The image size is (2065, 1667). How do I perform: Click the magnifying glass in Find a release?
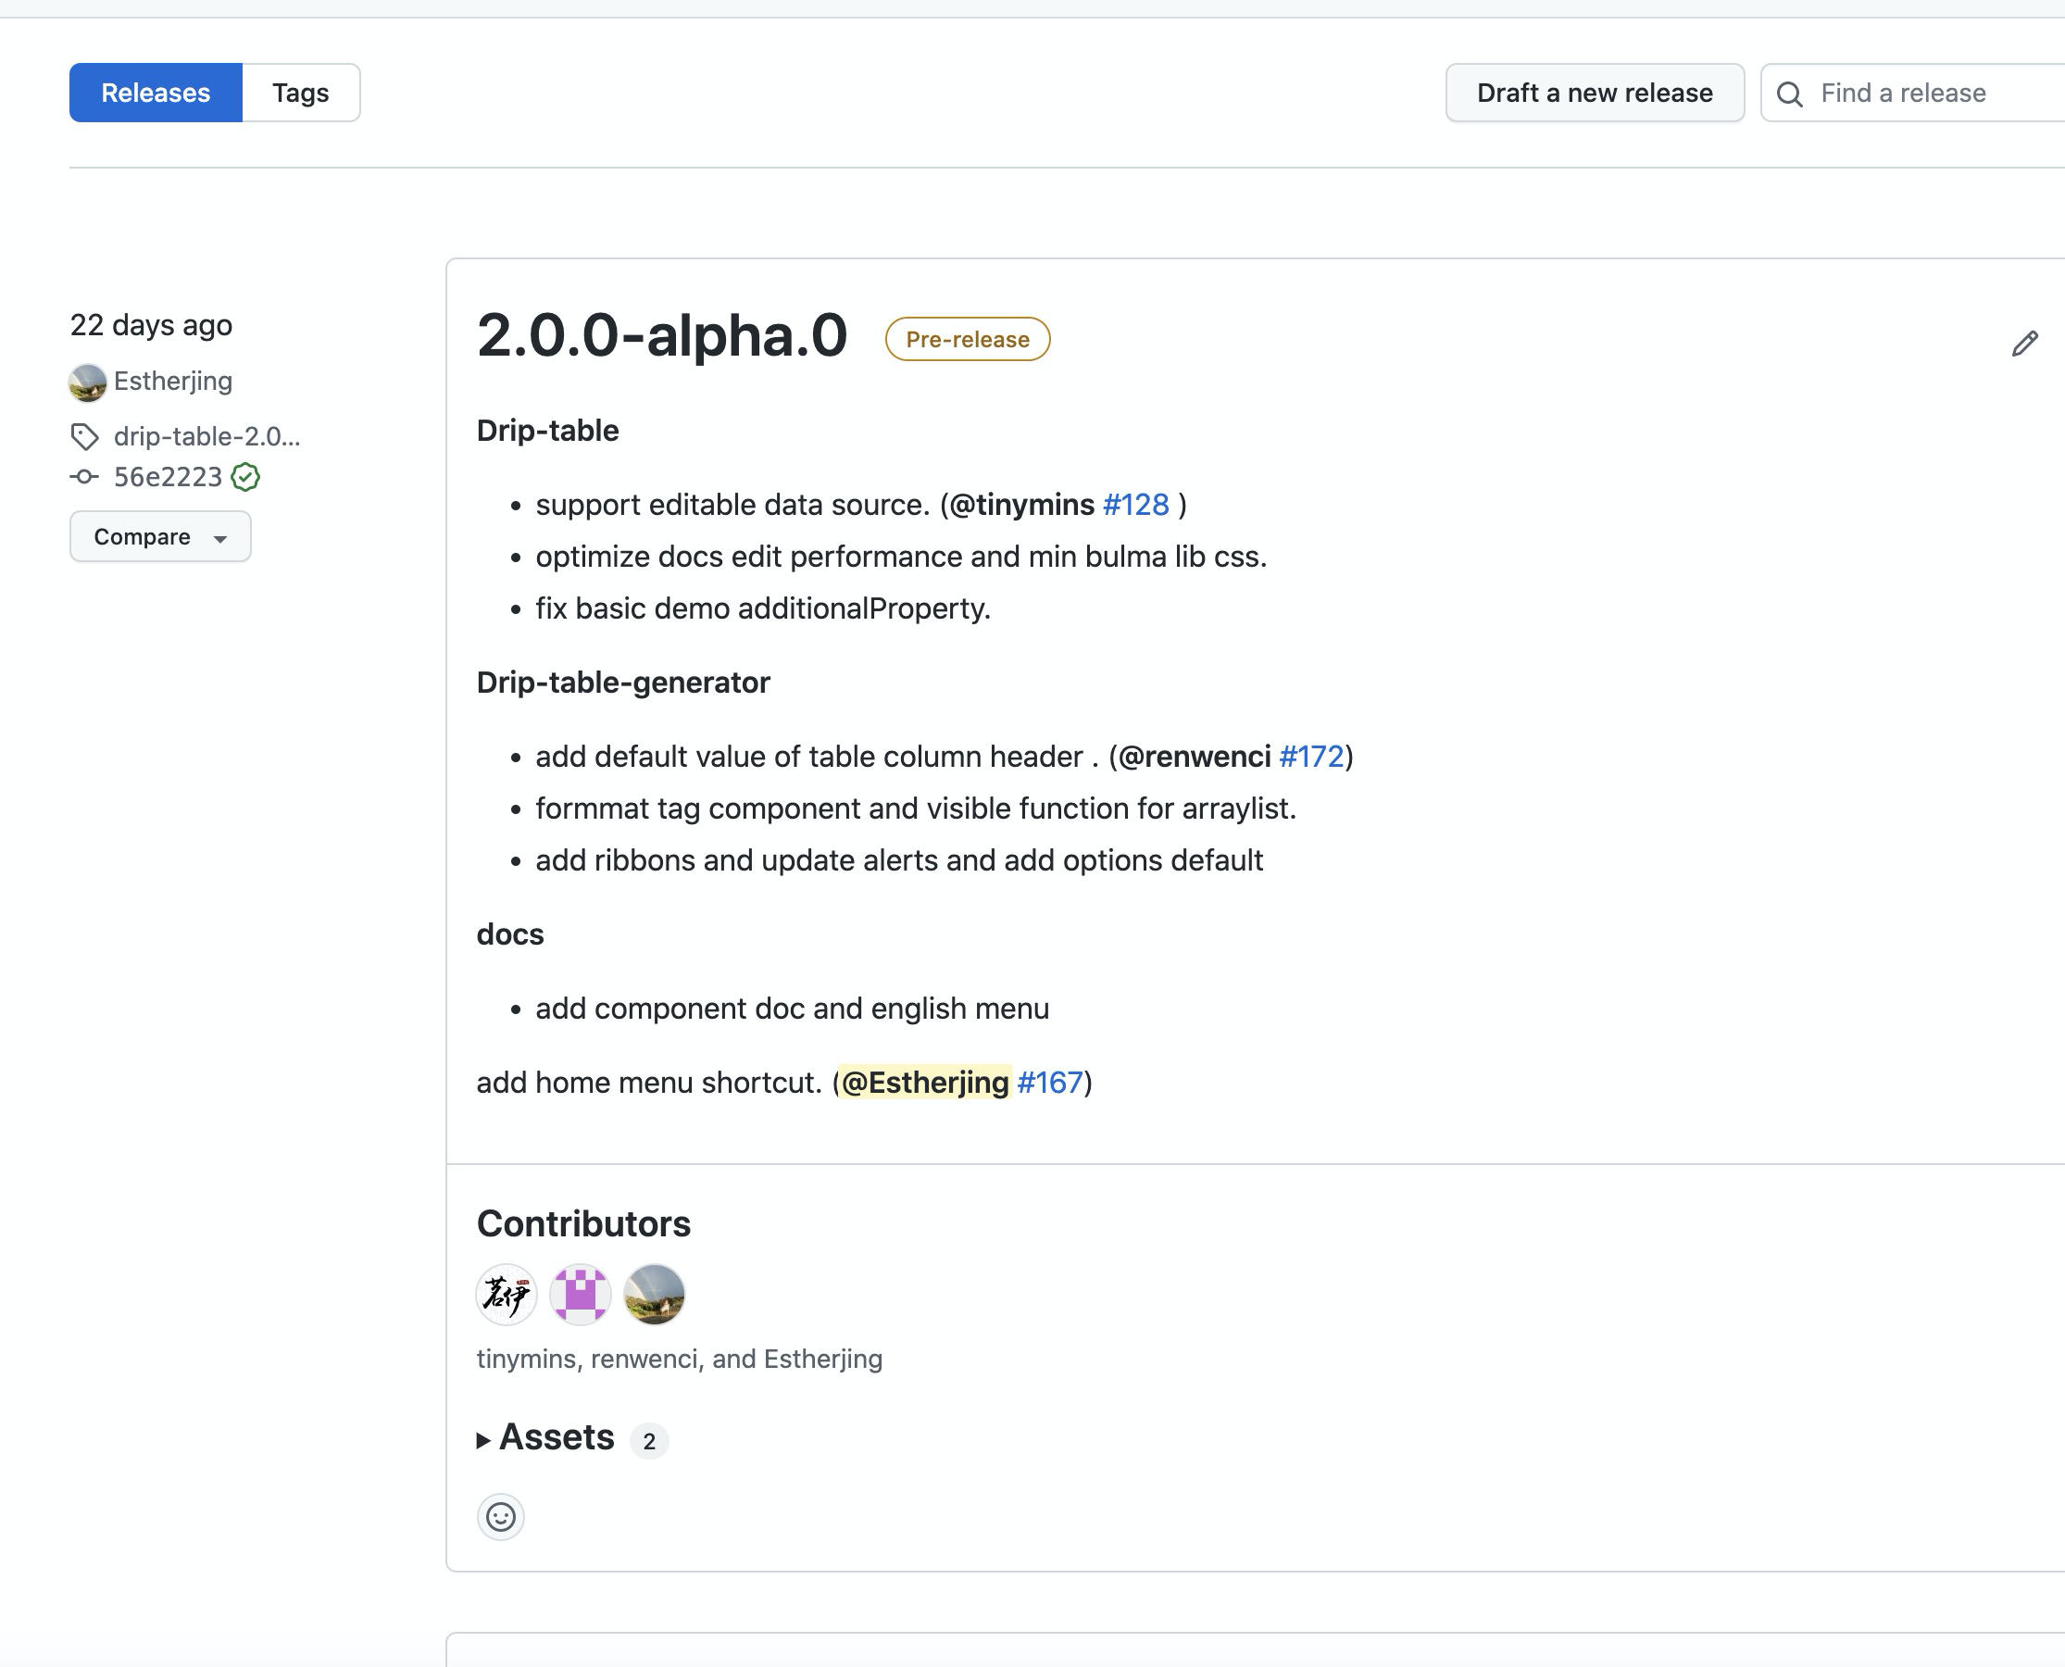1789,94
